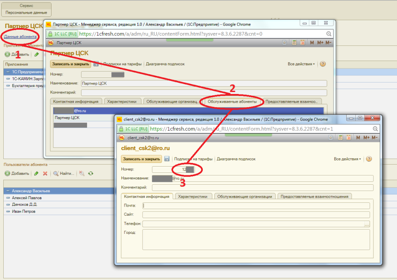397x280 pixels.
Task: Expand Все действия menu in Партнер ЦСК window
Action: 301,64
